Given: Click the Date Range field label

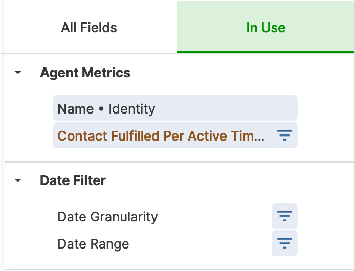Looking at the screenshot, I should tap(93, 244).
